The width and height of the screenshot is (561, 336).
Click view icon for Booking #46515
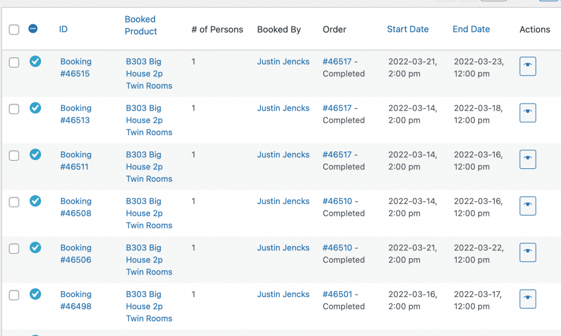point(528,66)
